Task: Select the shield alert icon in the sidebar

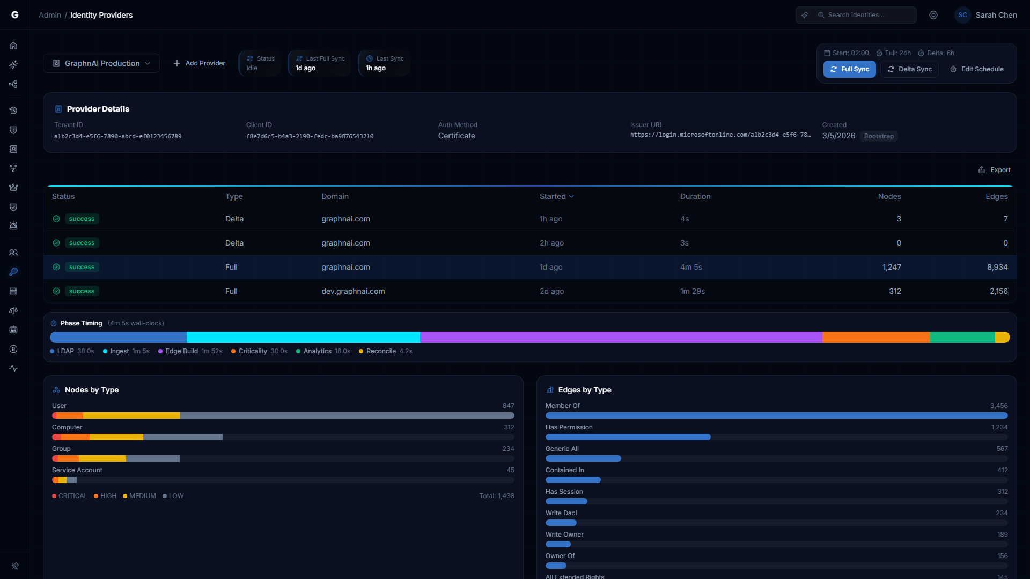Action: 13,130
